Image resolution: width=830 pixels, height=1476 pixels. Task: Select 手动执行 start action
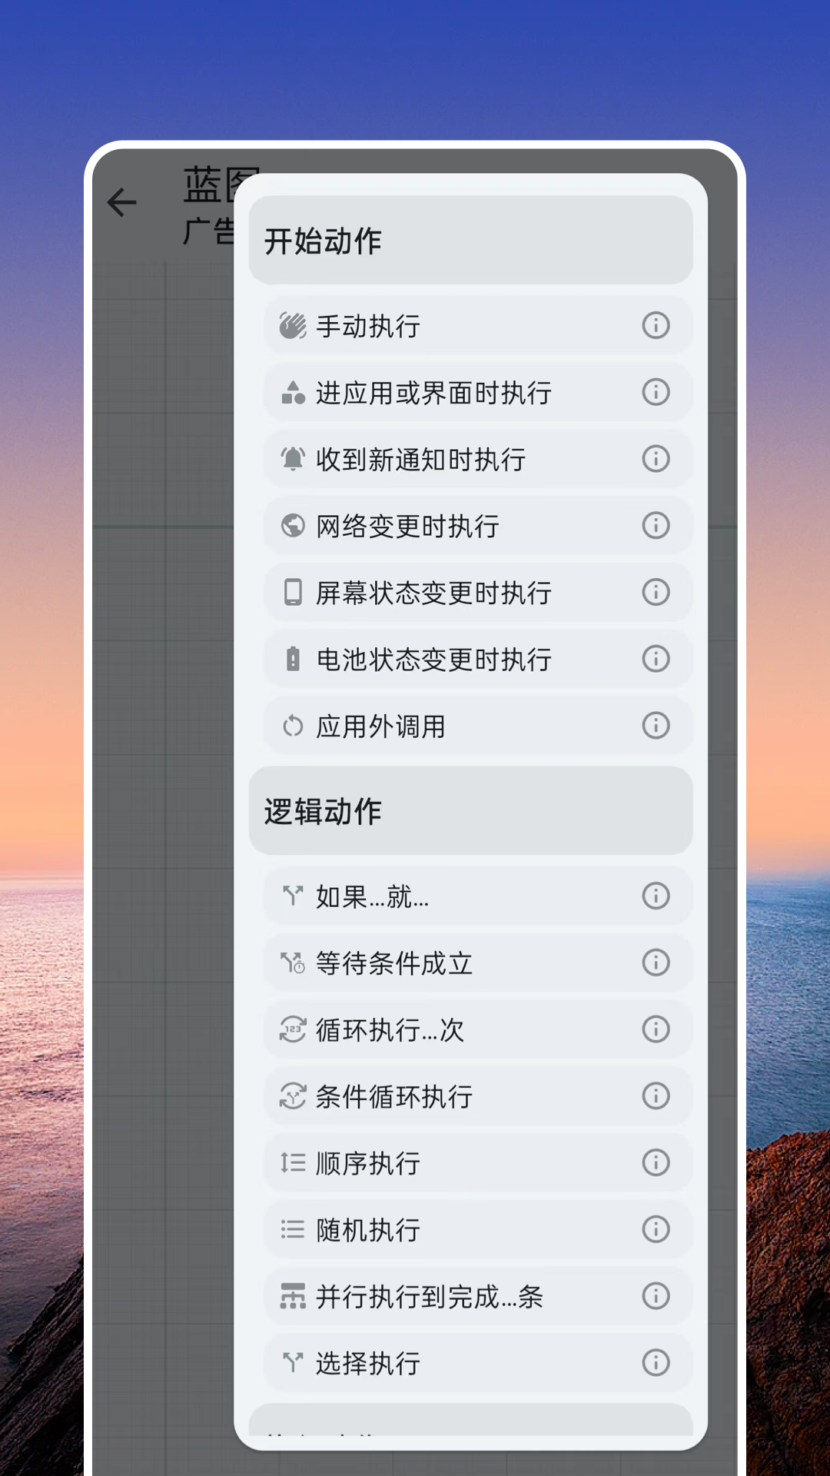click(430, 326)
